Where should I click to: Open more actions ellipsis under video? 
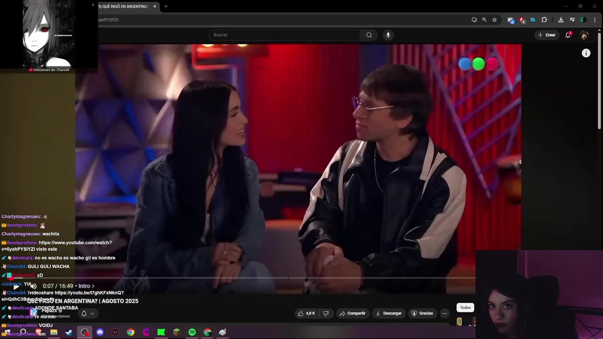(x=444, y=313)
